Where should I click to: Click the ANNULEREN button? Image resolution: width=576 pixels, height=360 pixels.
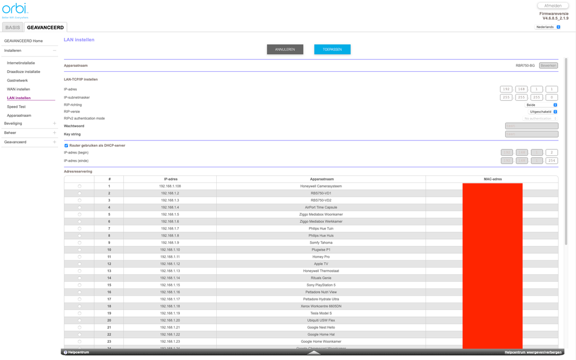click(285, 49)
